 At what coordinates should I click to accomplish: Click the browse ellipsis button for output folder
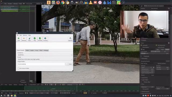(67, 64)
